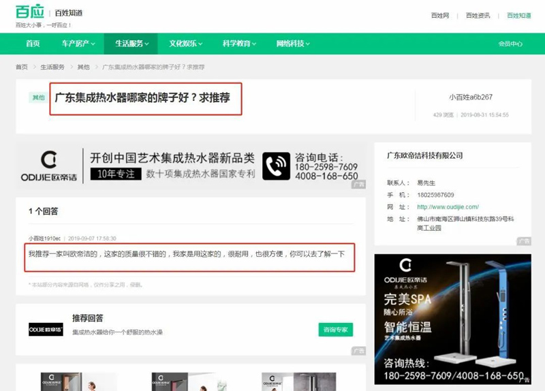Open the 完美SPA 智能恒温 sidebar advertisement
This screenshot has height=391, width=545.
pos(452,319)
